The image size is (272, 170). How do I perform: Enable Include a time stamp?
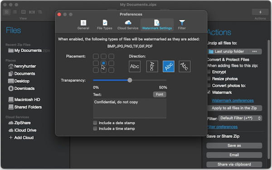[95, 129]
